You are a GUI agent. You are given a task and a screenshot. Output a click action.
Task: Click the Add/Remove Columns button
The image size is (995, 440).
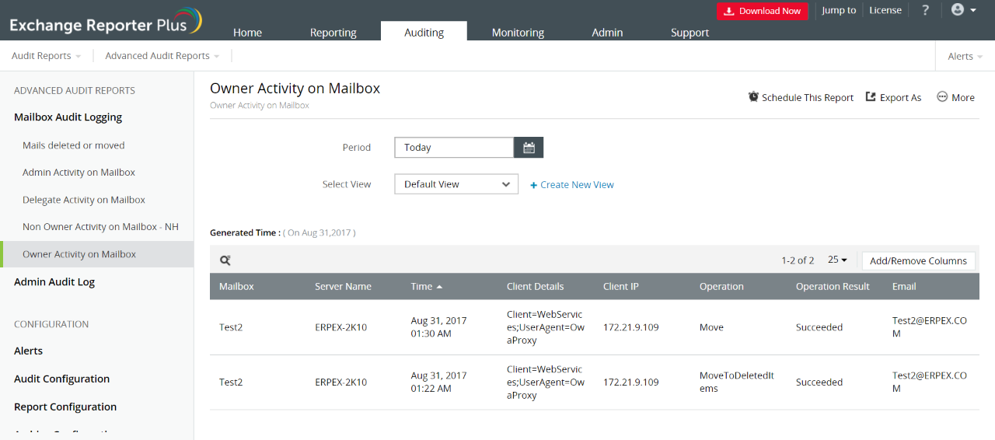click(x=918, y=261)
